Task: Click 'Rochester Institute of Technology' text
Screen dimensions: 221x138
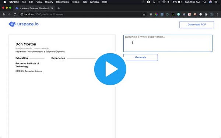Action: tap(27, 65)
